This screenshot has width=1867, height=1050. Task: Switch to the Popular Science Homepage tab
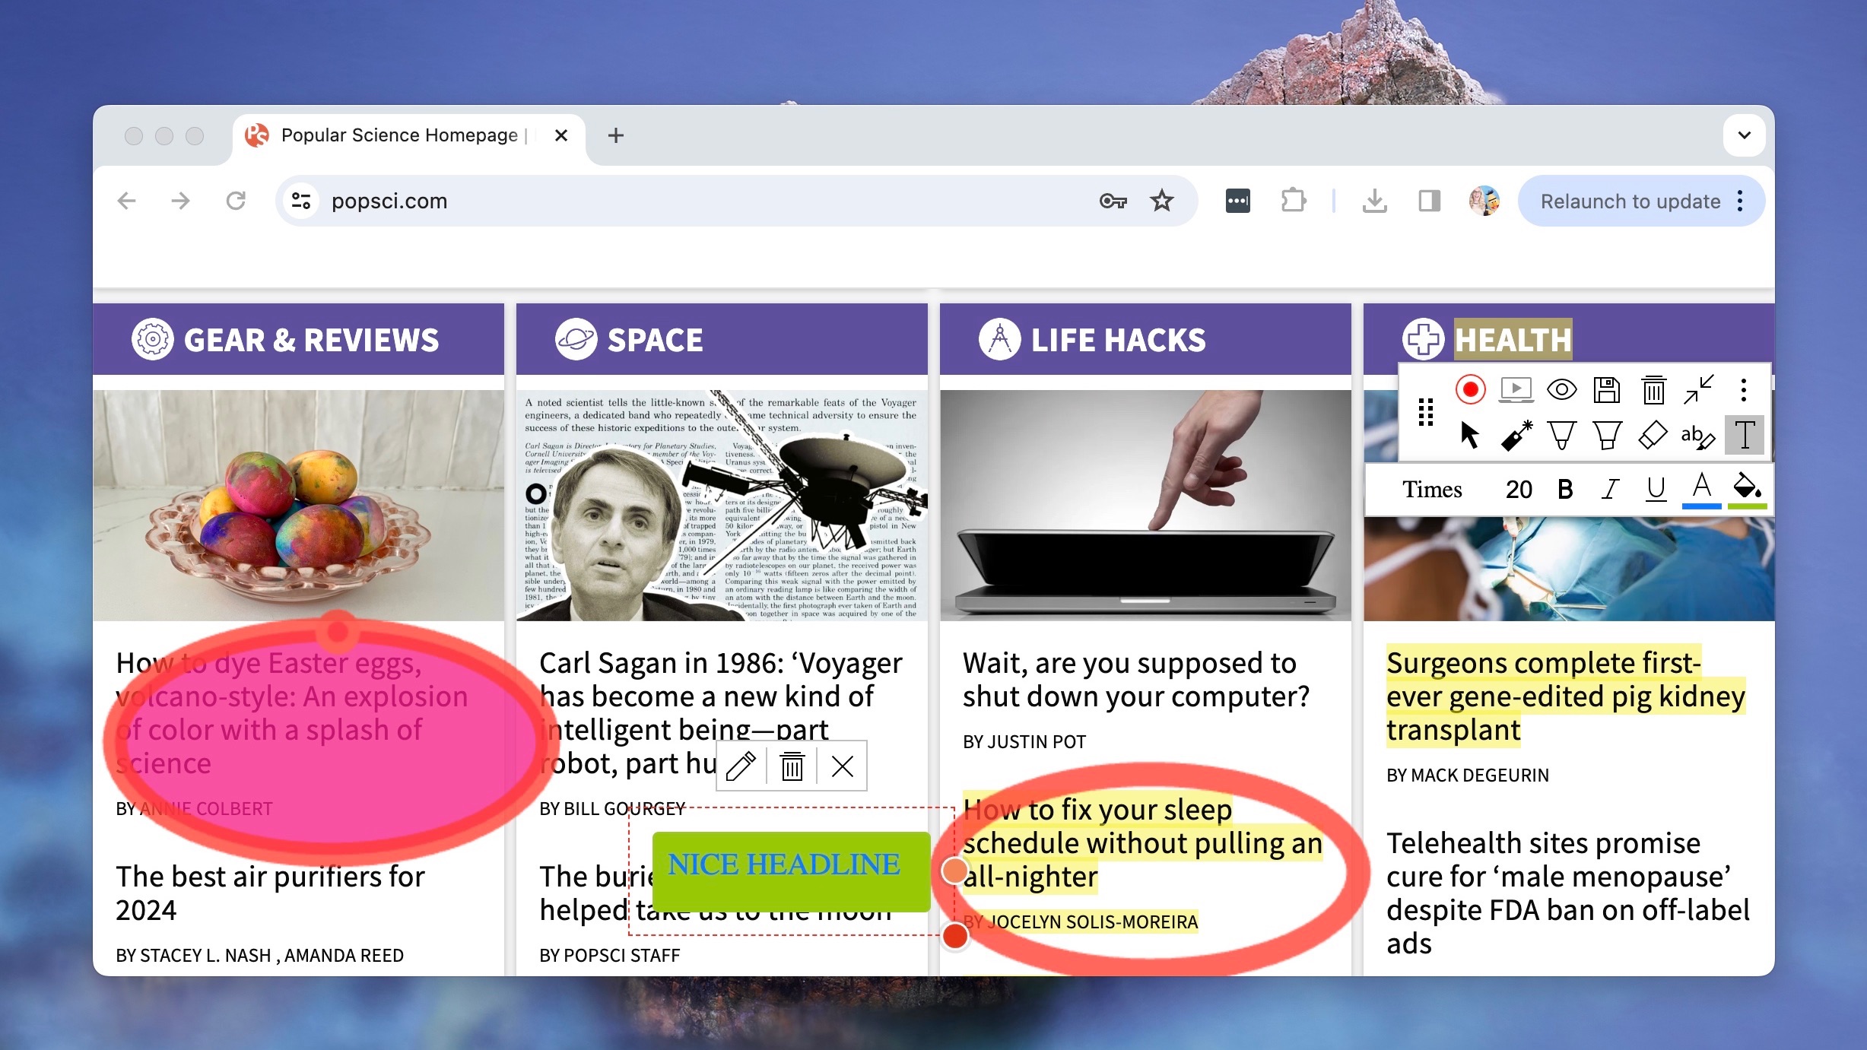coord(398,135)
